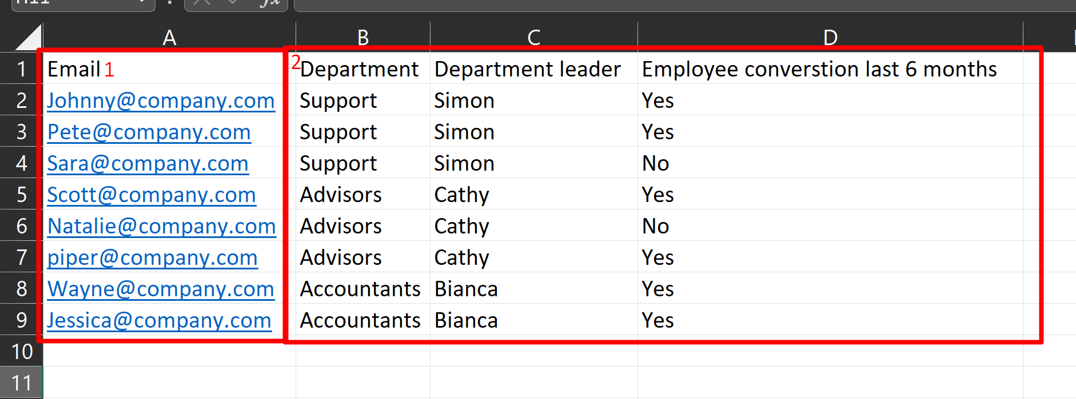Select row 11 header

[x=21, y=382]
